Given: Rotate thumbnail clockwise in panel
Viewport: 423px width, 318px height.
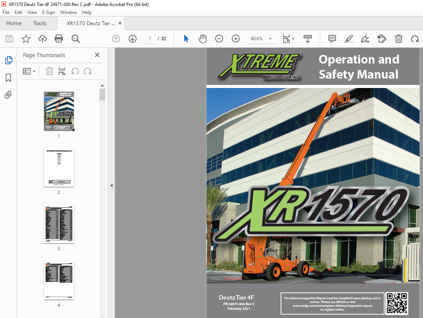Looking at the screenshot, I should (88, 71).
